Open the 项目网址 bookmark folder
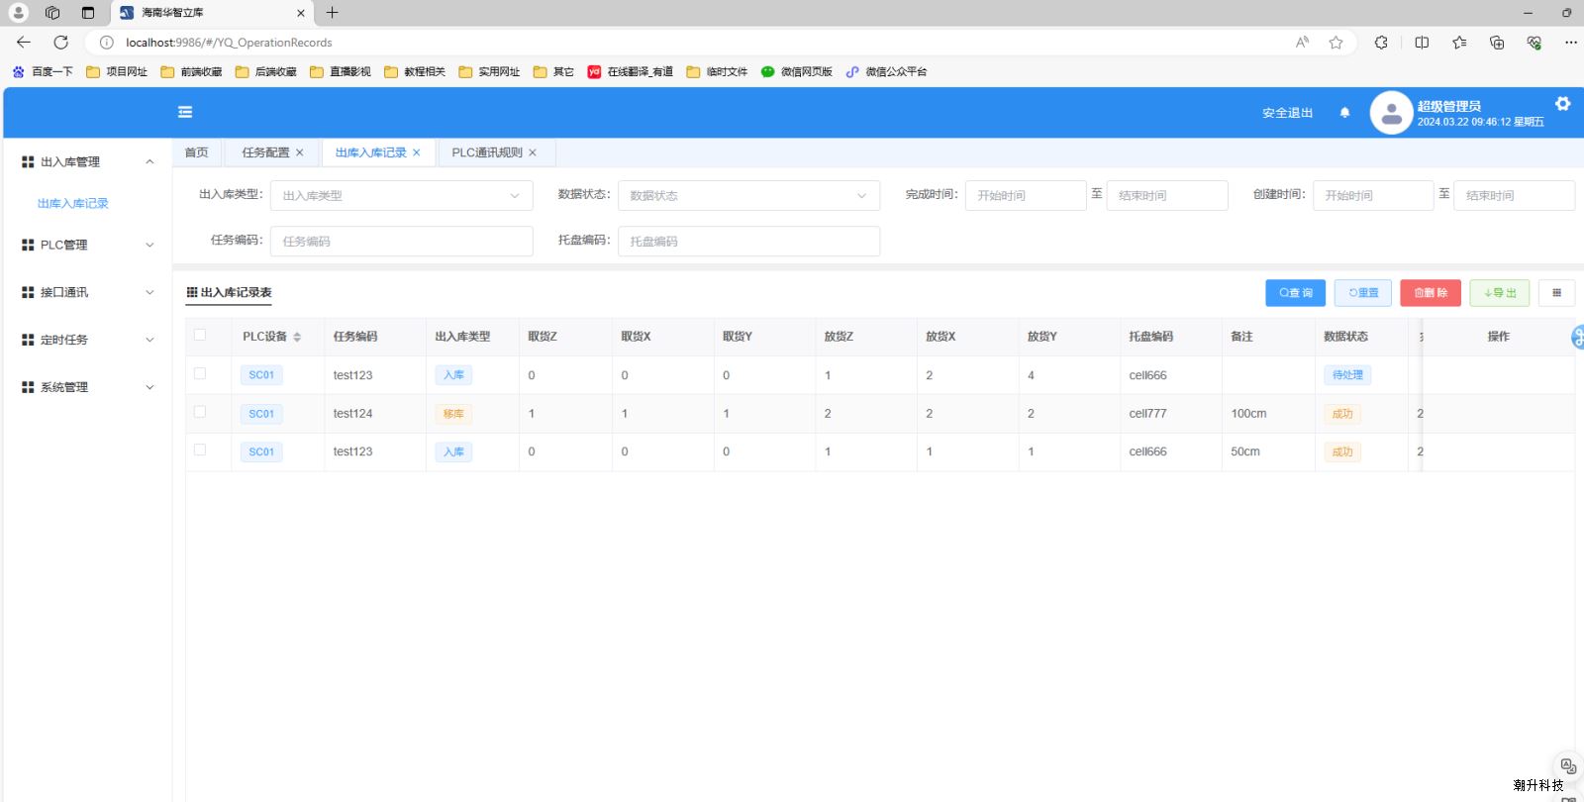The image size is (1584, 802). pos(117,71)
